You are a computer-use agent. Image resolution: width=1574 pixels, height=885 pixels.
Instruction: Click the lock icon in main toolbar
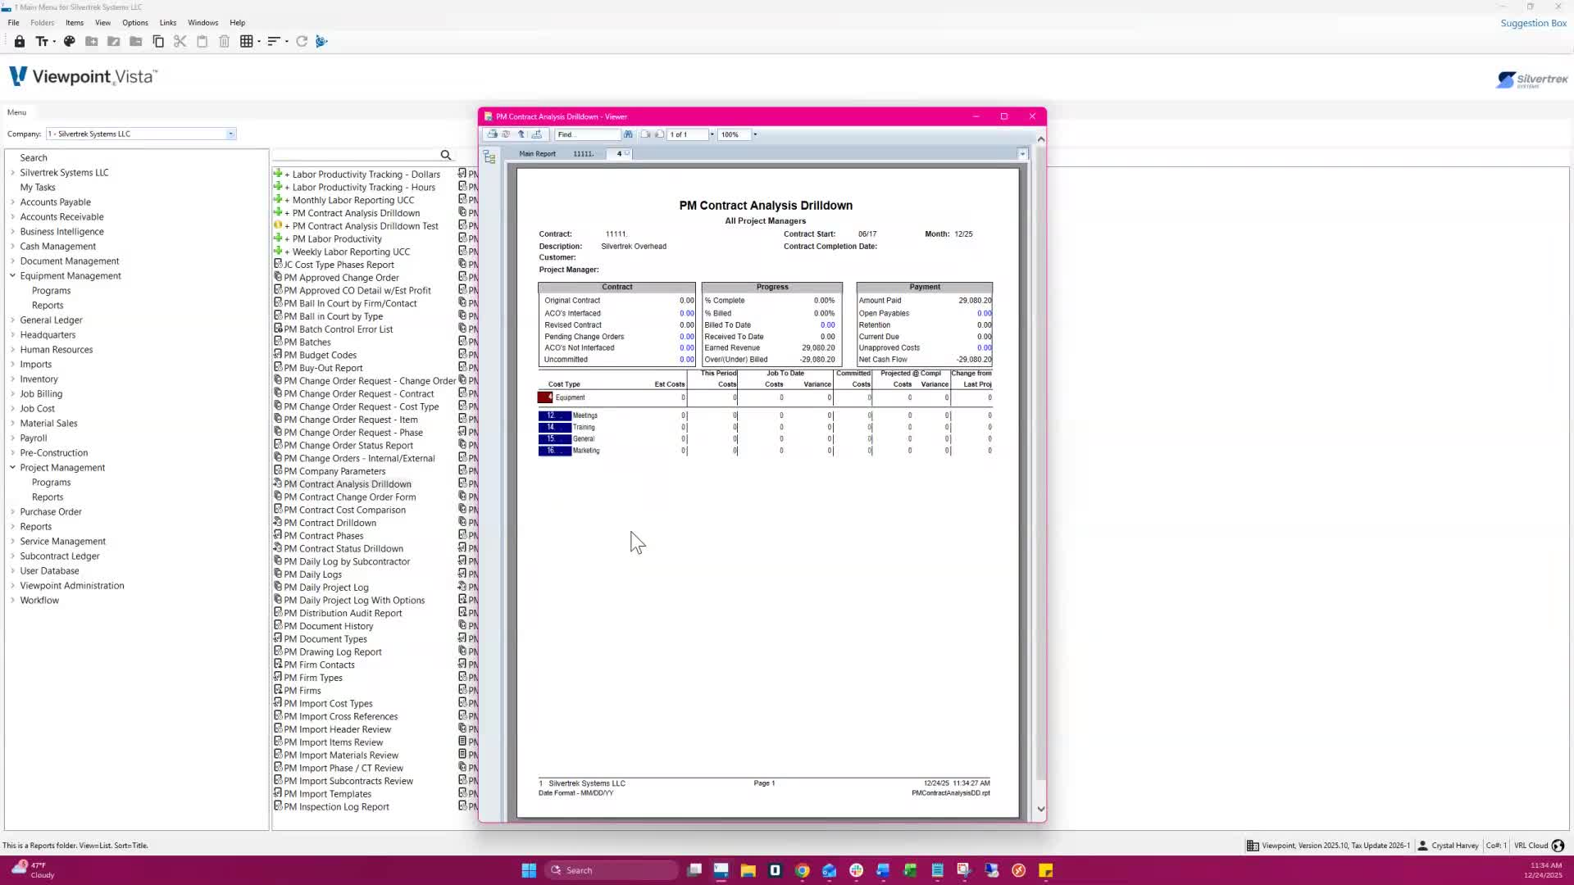pos(20,41)
